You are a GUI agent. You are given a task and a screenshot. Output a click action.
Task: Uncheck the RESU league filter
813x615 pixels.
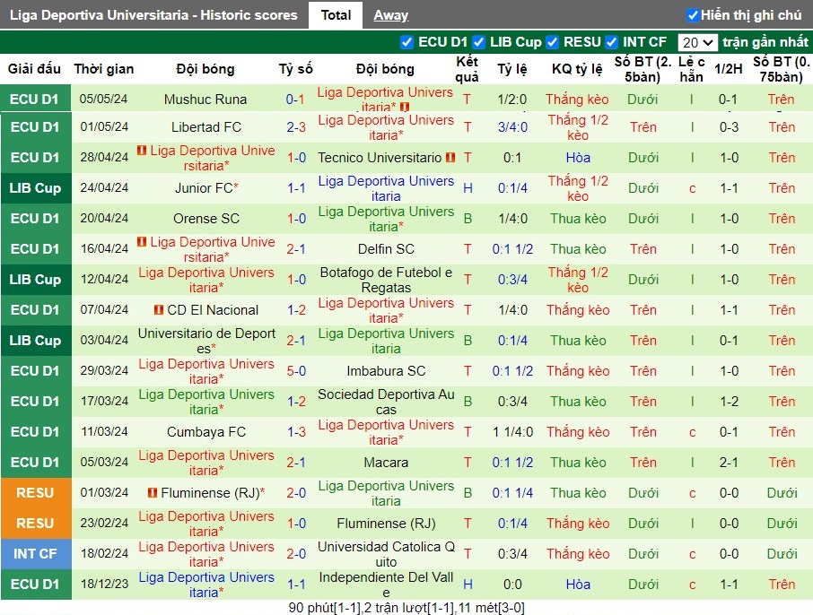pyautogui.click(x=552, y=42)
